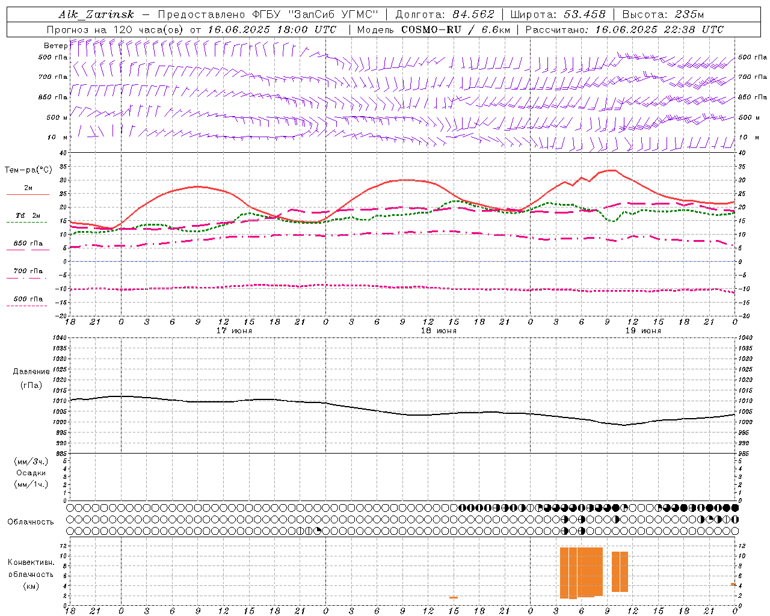Click the '(гПа)' unit under Давление
Image resolution: width=770 pixels, height=616 pixels.
31,386
